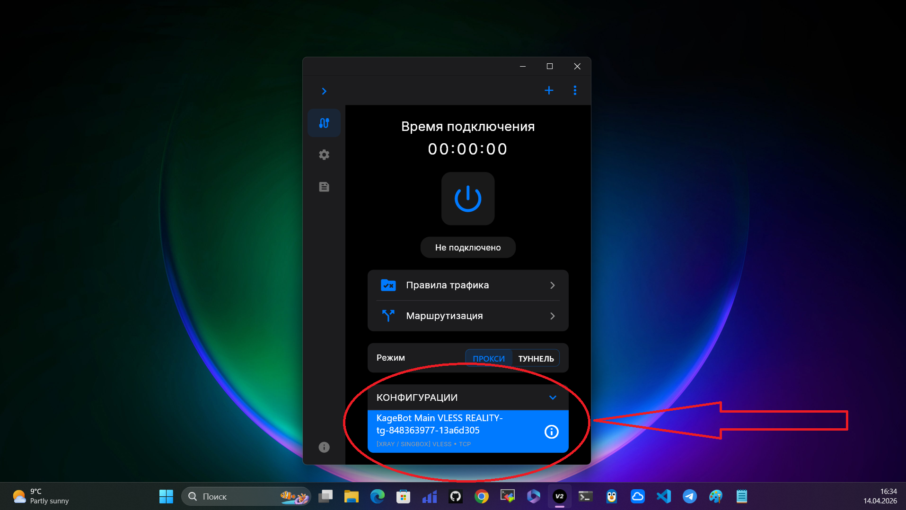Image resolution: width=906 pixels, height=510 pixels.
Task: Launch Google Chrome from the taskbar
Action: tap(481, 496)
